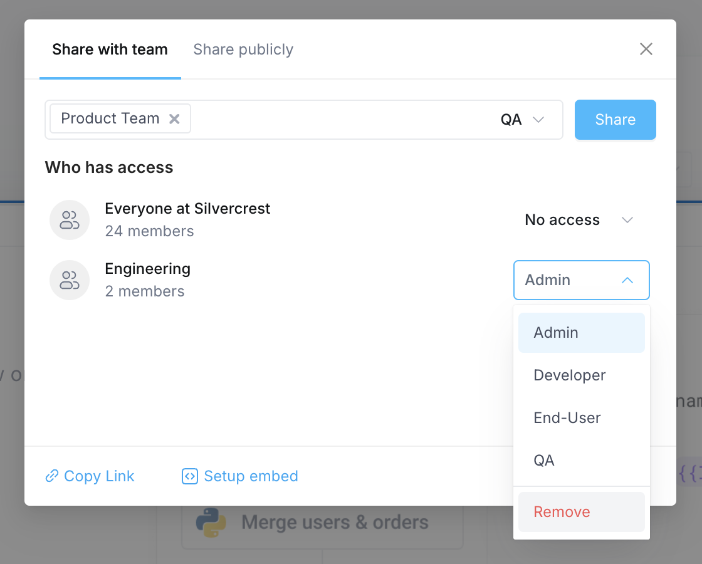Choose QA in the open role menu
This screenshot has height=564, width=702.
pyautogui.click(x=543, y=461)
